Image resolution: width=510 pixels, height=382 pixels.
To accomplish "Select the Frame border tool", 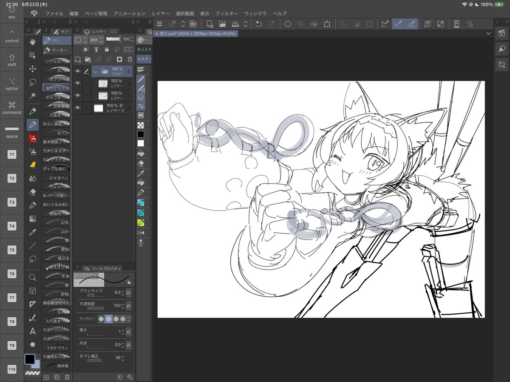I will (x=33, y=291).
